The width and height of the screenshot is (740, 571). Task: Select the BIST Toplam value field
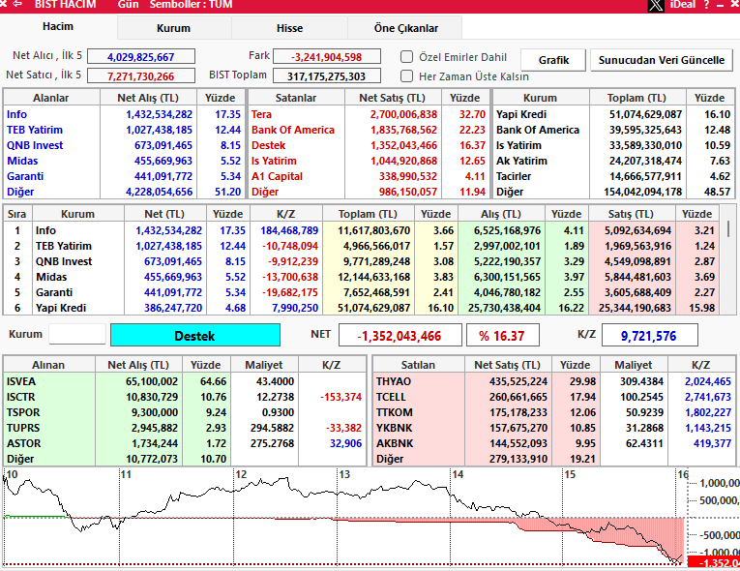(327, 76)
